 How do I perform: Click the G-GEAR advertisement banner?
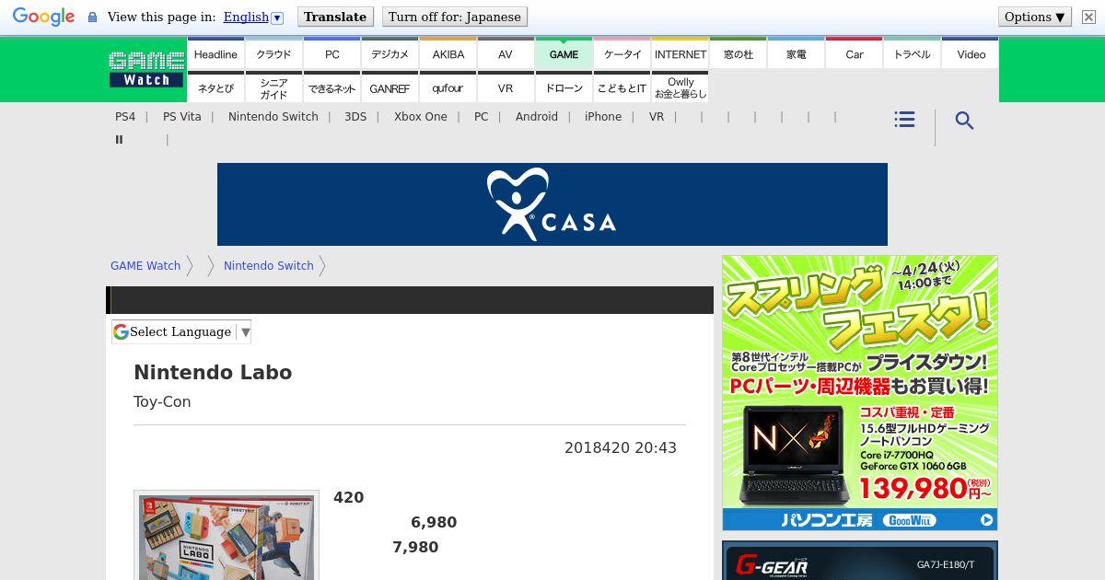pos(860,561)
